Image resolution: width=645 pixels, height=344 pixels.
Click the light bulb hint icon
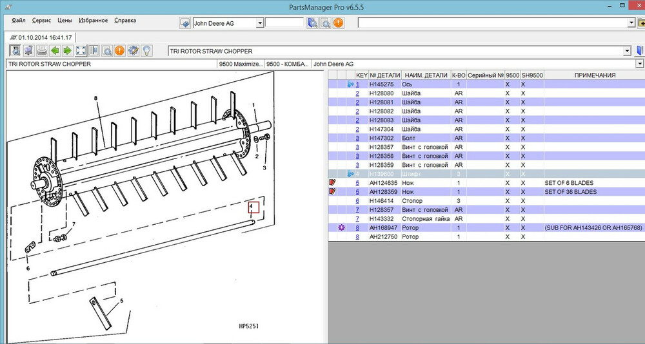tap(147, 51)
